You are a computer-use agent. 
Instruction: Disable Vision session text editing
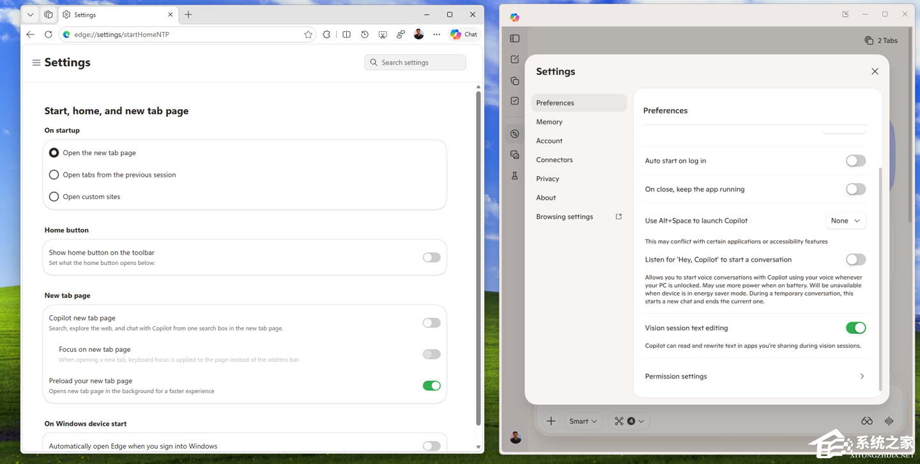[856, 328]
